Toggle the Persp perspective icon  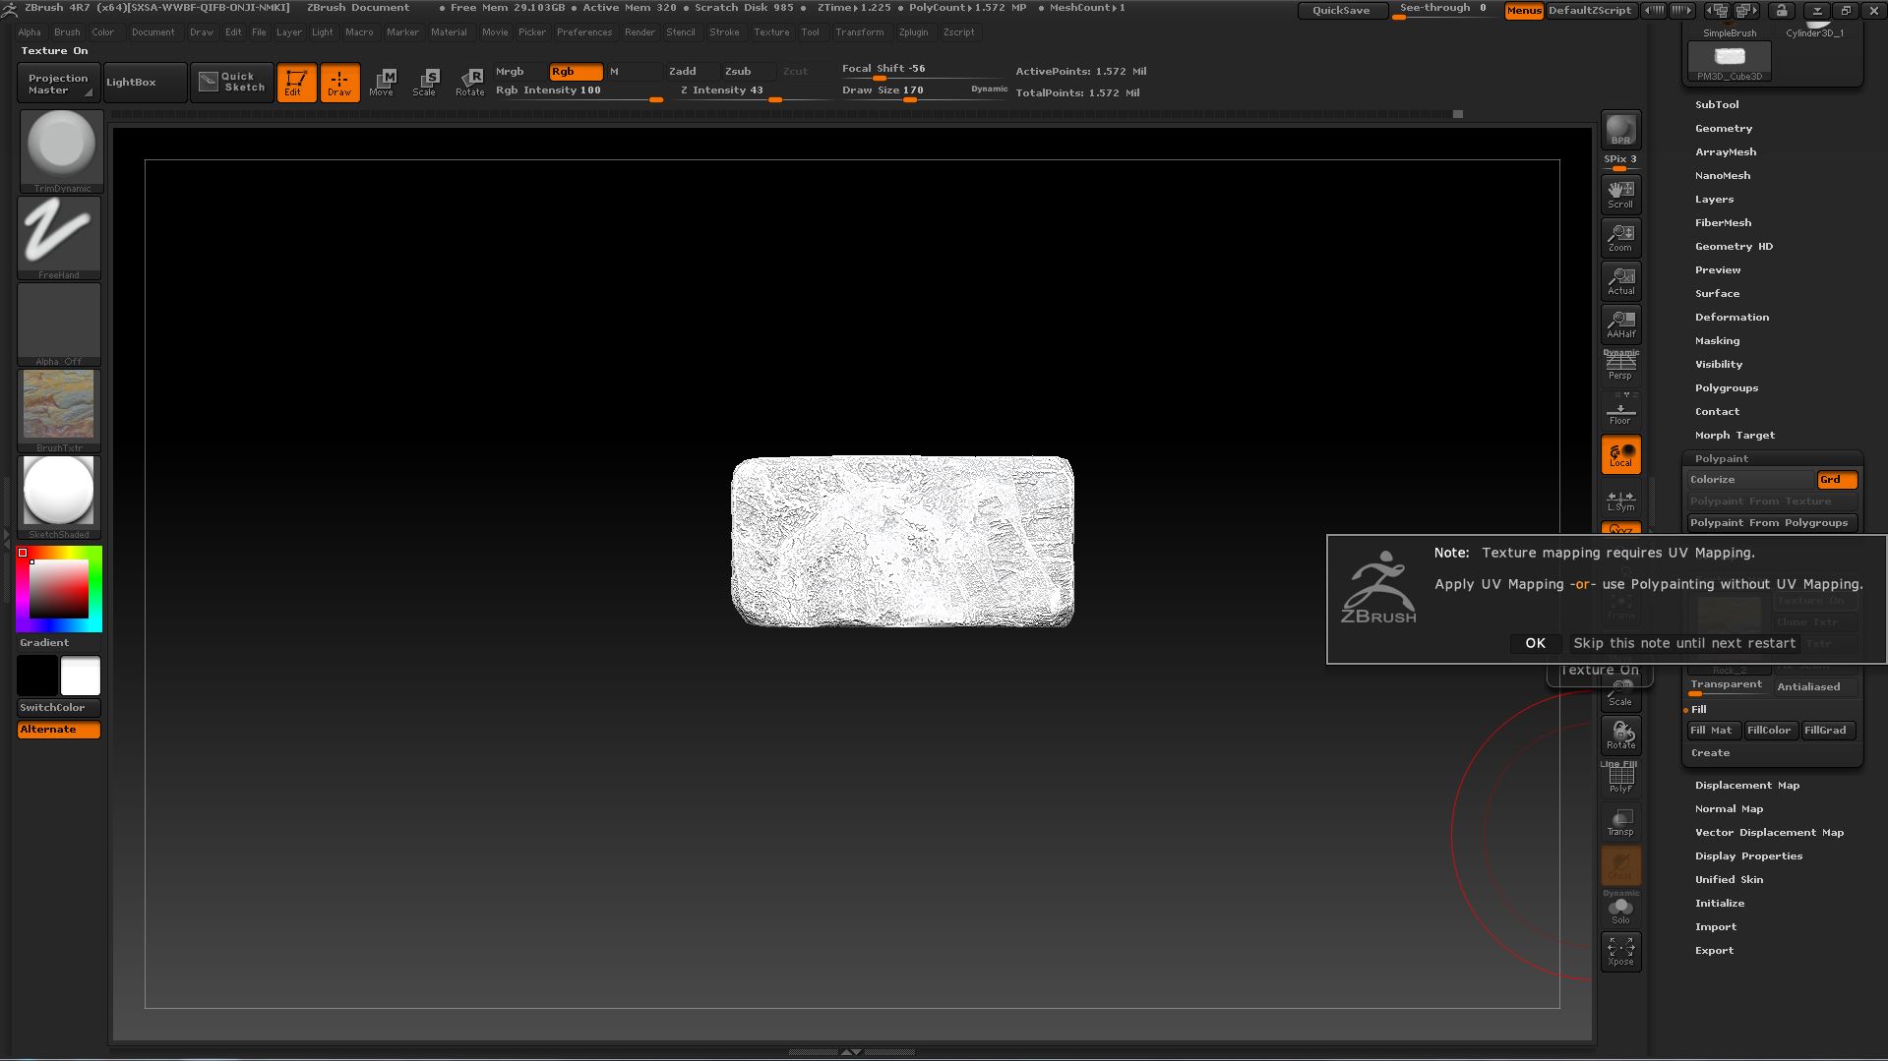tap(1620, 365)
